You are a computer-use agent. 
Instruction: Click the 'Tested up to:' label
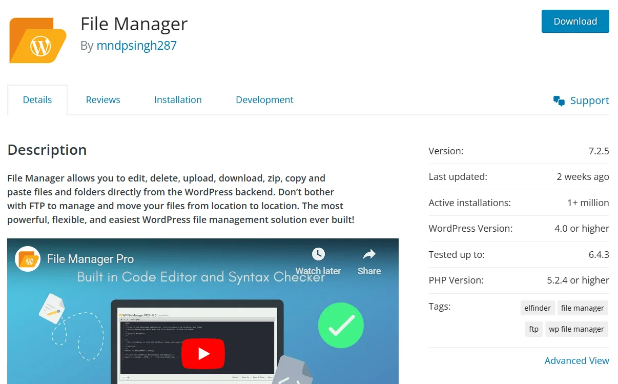click(457, 254)
